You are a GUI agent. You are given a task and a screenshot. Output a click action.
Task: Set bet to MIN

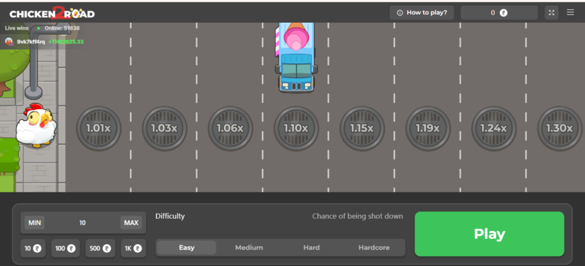point(35,223)
